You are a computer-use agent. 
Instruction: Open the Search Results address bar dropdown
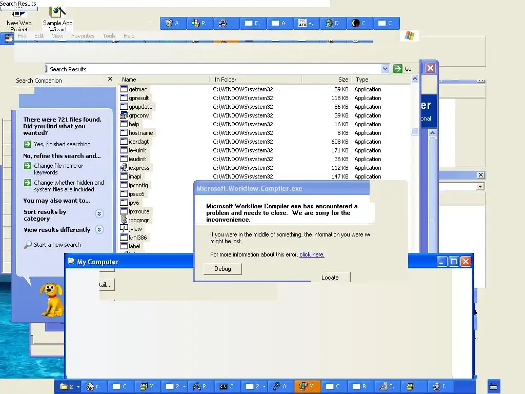385,69
